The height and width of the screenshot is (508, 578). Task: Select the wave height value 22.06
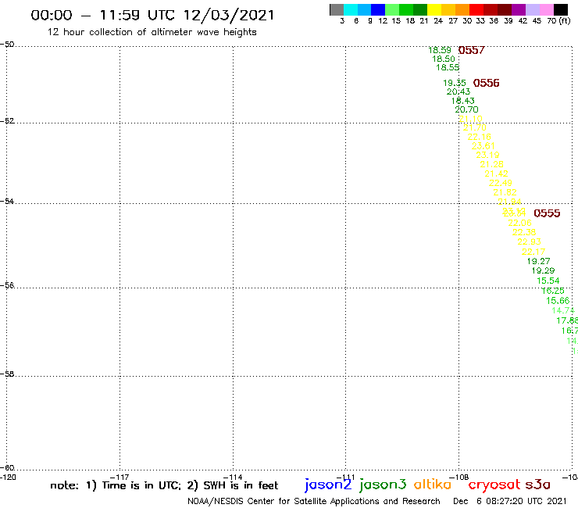519,223
